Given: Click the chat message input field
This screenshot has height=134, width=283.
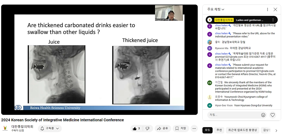Looking at the screenshot, I should click(233, 115).
